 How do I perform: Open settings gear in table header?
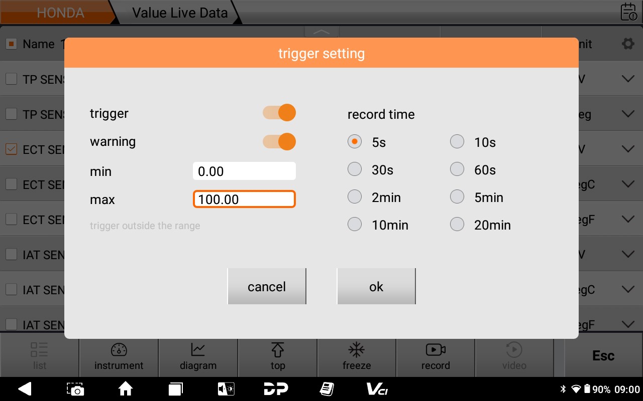tap(628, 44)
